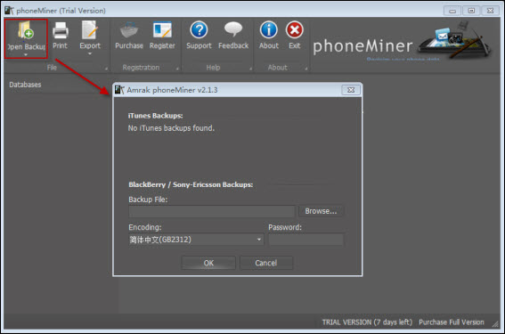Click the phoneMiner title bar app icon

pyautogui.click(x=9, y=11)
